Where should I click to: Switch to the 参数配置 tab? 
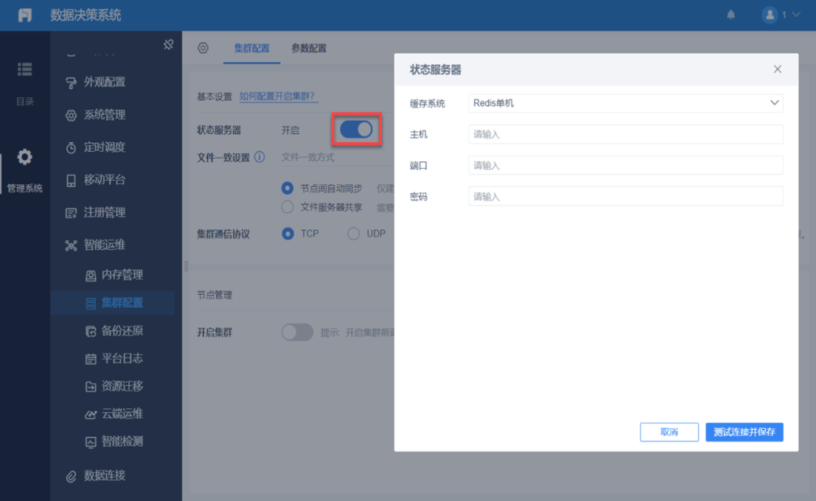(x=309, y=48)
